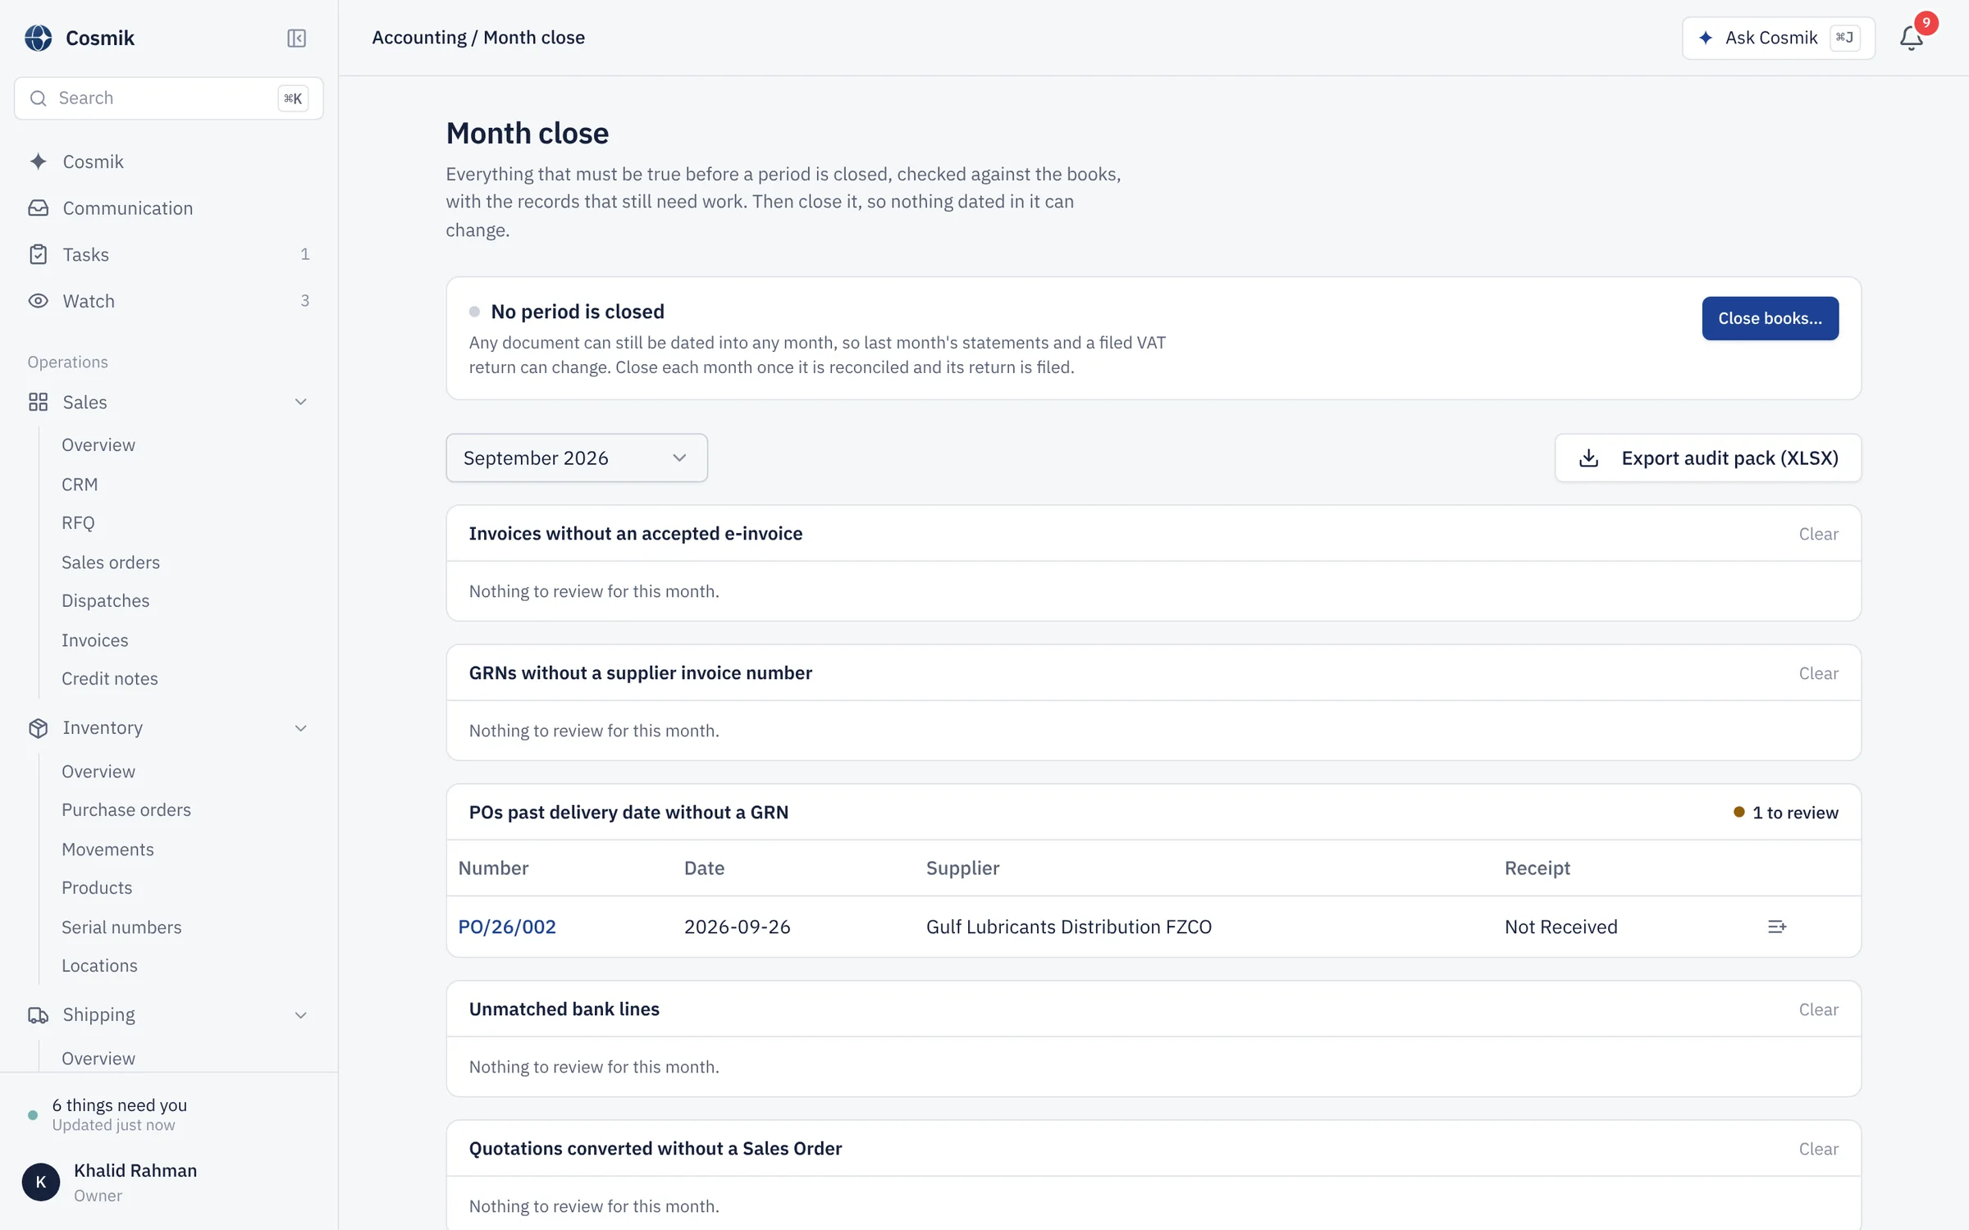
Task: Open Credit notes in the sidebar
Action: 110,678
